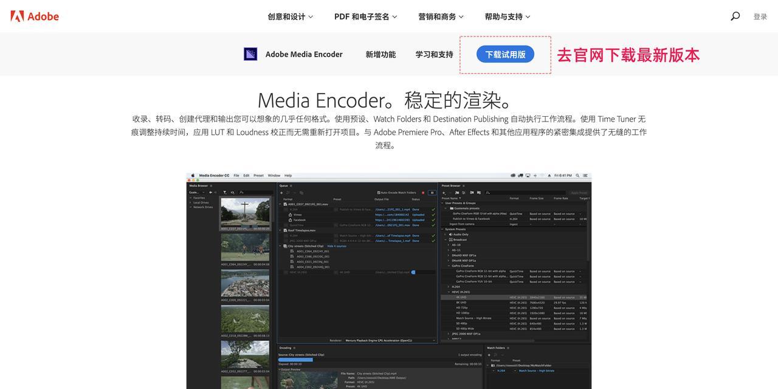Click the Adobe Media Encoder product icon
The image size is (778, 389).
250,54
